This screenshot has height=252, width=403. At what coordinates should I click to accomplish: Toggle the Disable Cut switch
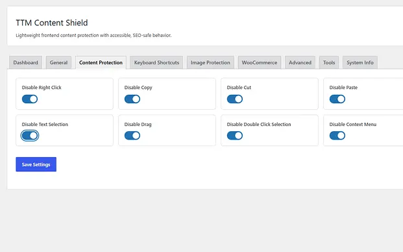click(235, 99)
